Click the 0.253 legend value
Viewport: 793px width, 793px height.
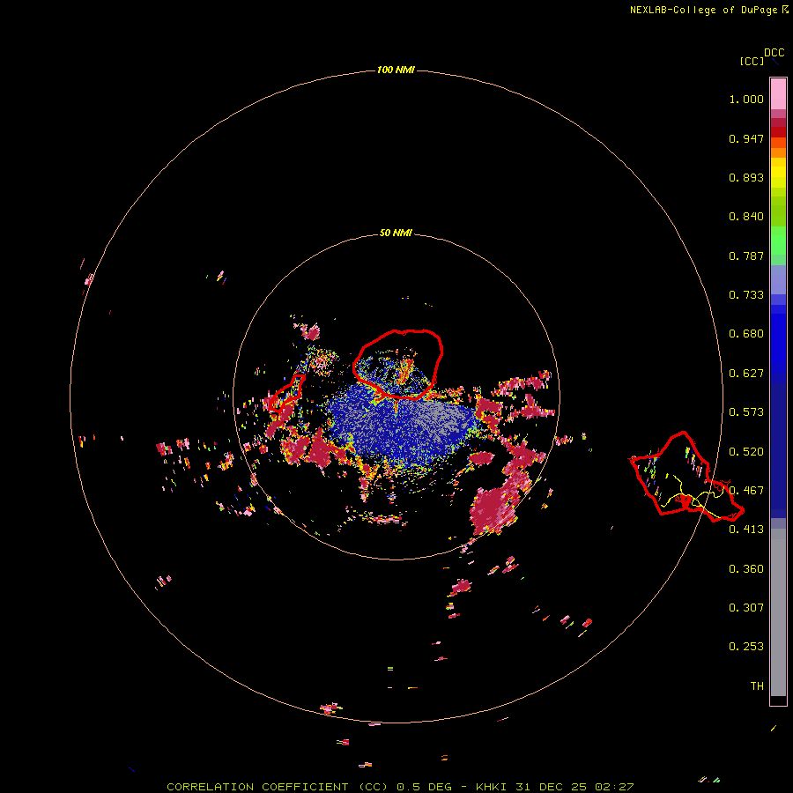coord(746,647)
